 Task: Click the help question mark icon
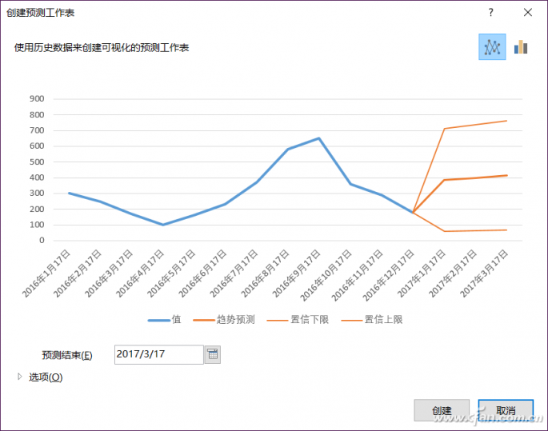coord(490,12)
